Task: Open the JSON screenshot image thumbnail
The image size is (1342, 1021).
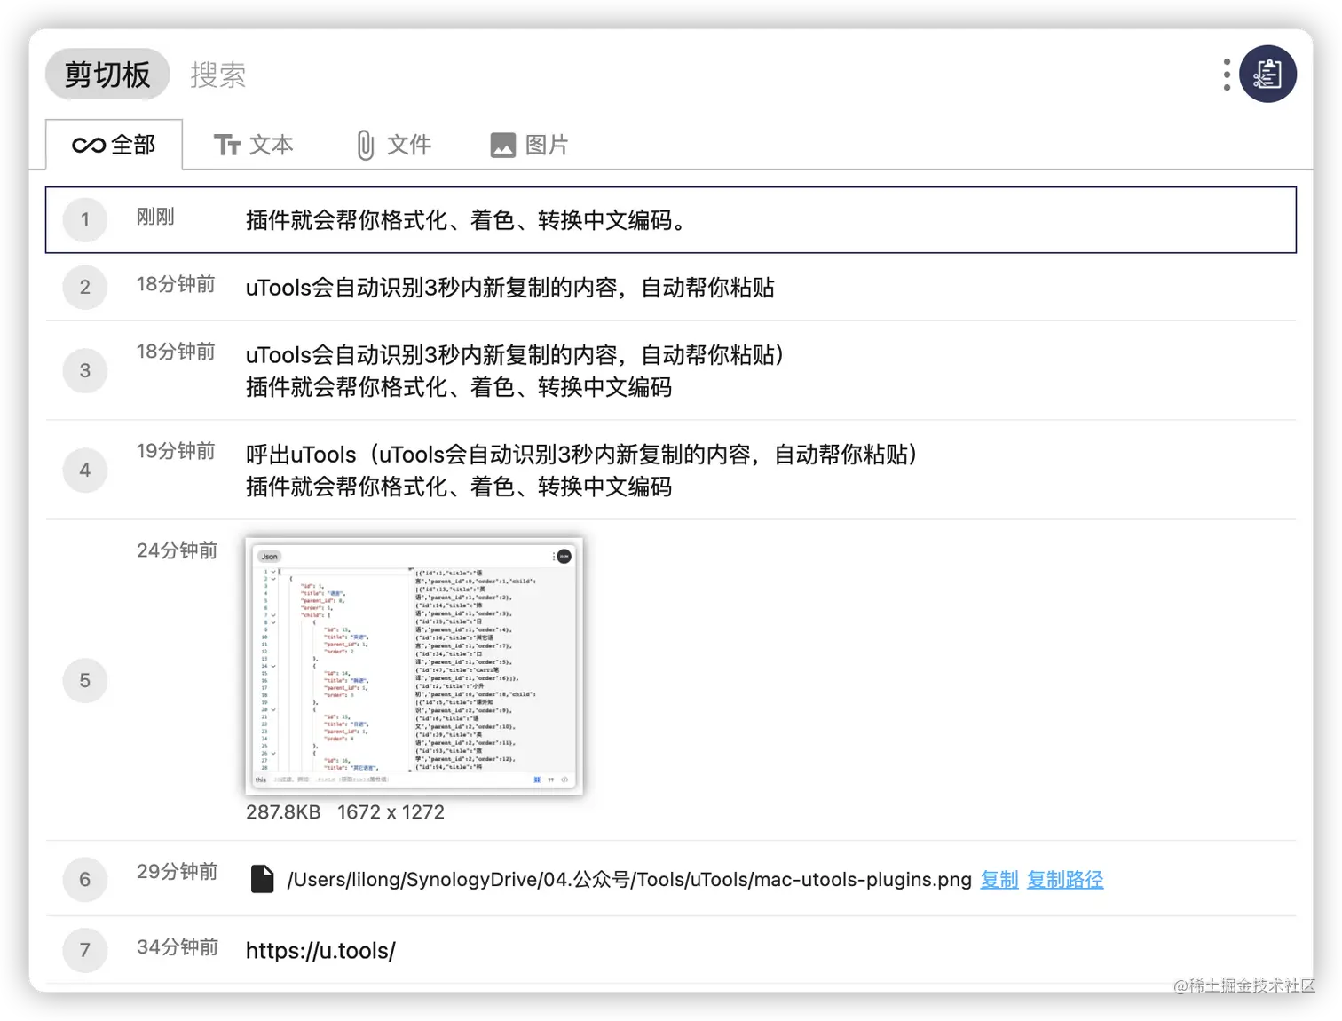Action: click(414, 665)
